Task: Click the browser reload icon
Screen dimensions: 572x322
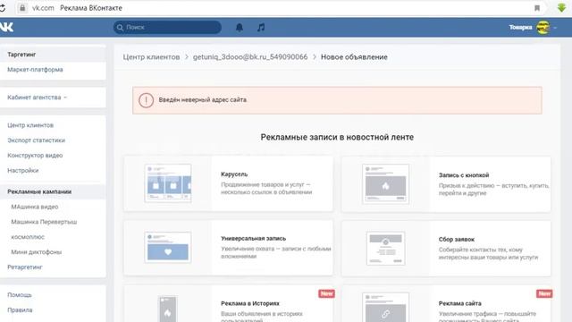Action: click(x=2, y=8)
